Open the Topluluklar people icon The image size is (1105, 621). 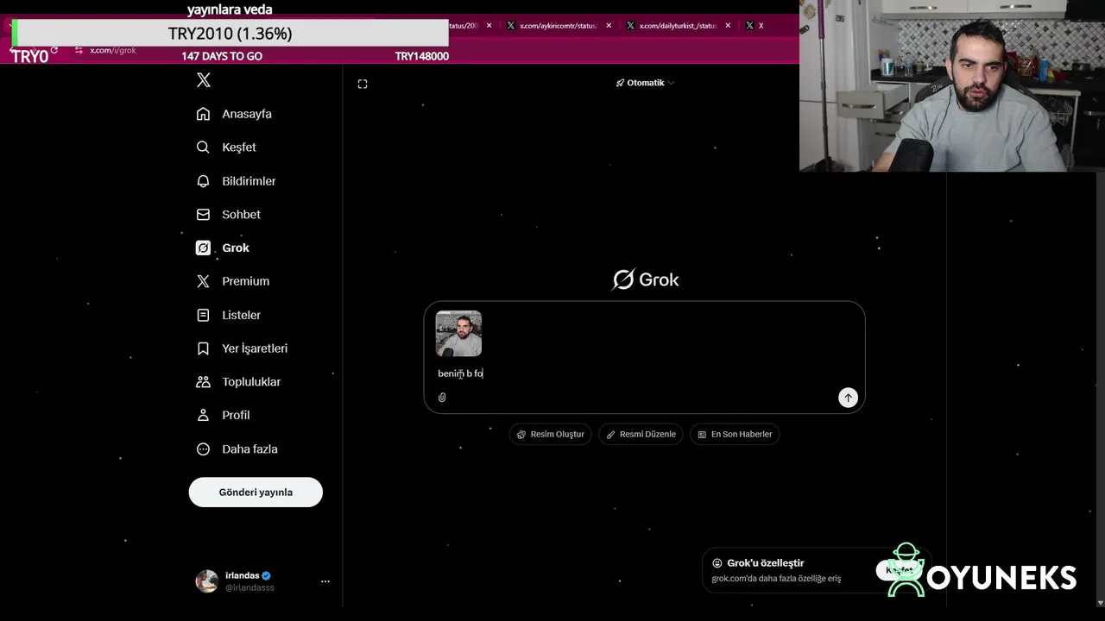(203, 382)
